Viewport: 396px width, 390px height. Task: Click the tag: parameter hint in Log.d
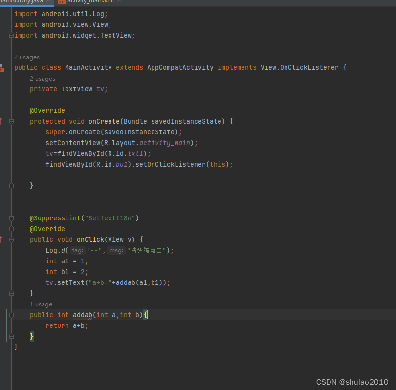pos(78,250)
